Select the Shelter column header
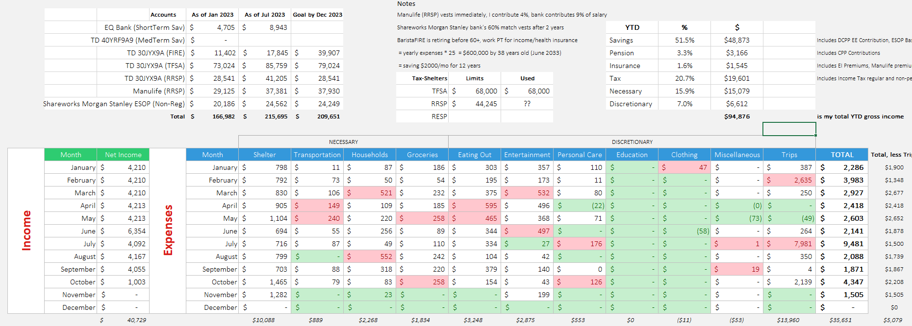912x326 pixels. [264, 155]
